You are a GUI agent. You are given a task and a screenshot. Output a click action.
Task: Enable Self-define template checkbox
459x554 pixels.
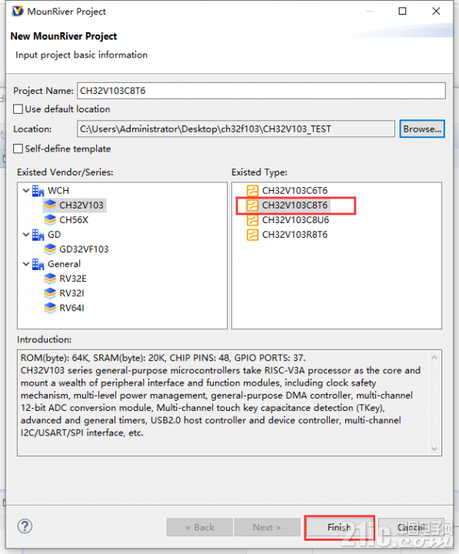(x=18, y=149)
